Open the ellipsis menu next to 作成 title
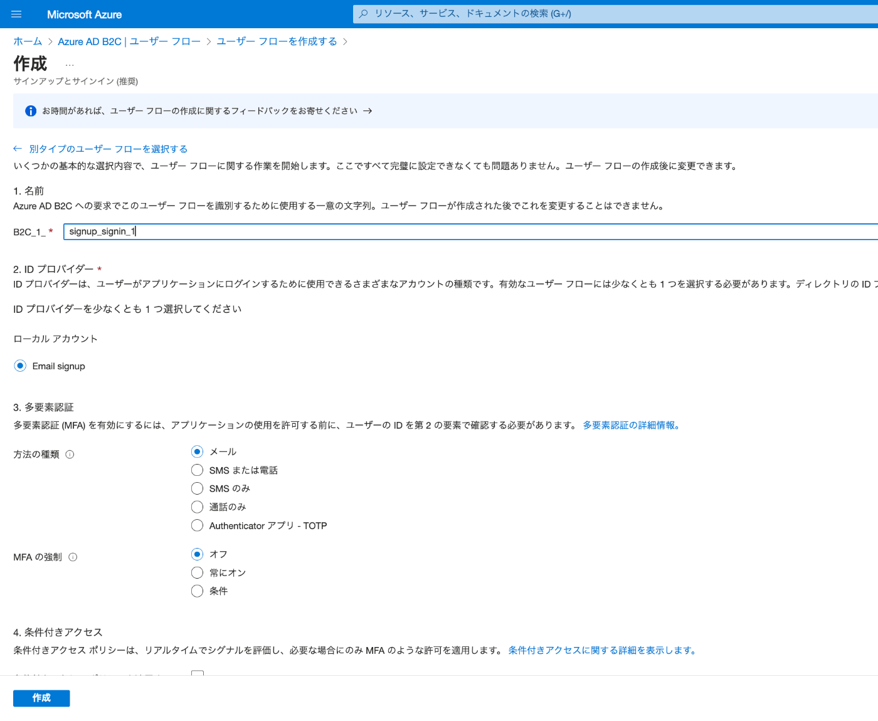Viewport: 878px width, 721px height. pos(70,65)
